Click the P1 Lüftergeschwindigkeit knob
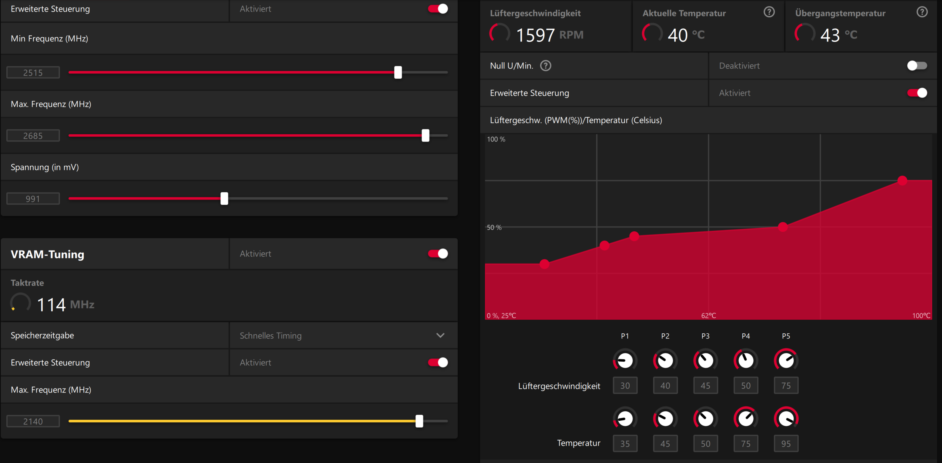The width and height of the screenshot is (942, 463). (x=625, y=361)
